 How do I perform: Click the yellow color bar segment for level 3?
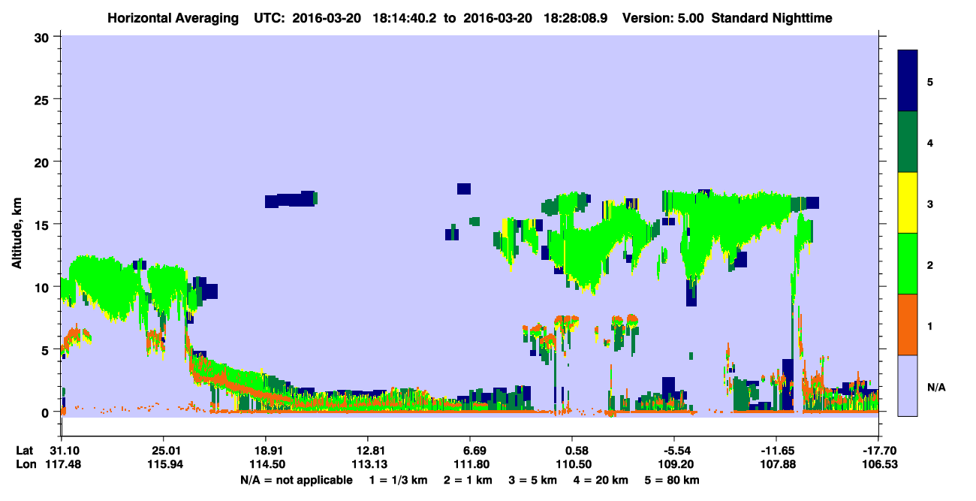908,203
